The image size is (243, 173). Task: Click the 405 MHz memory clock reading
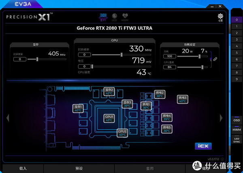coord(57,53)
